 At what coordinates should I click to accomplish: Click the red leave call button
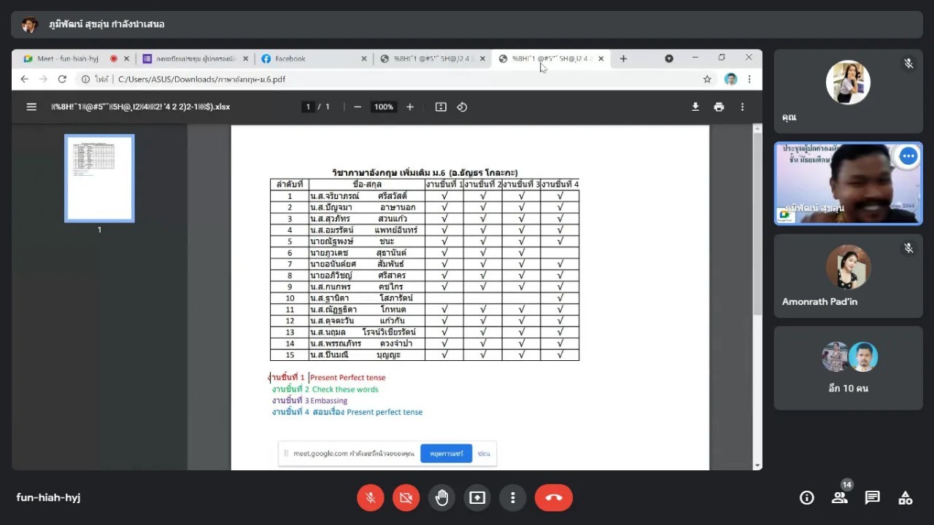(x=553, y=498)
